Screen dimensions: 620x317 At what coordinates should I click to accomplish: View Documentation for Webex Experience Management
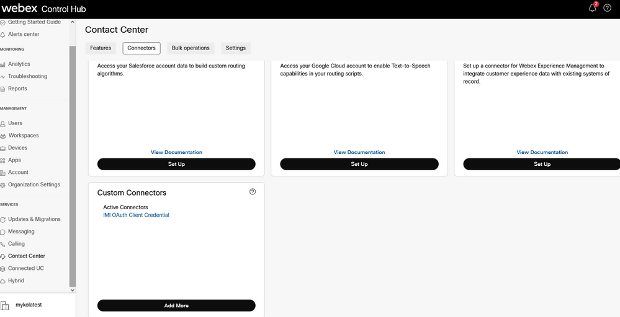point(542,152)
